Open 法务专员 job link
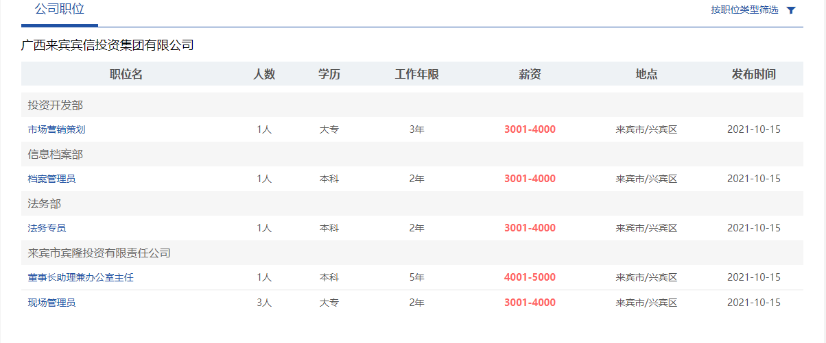This screenshot has width=826, height=343. 47,228
